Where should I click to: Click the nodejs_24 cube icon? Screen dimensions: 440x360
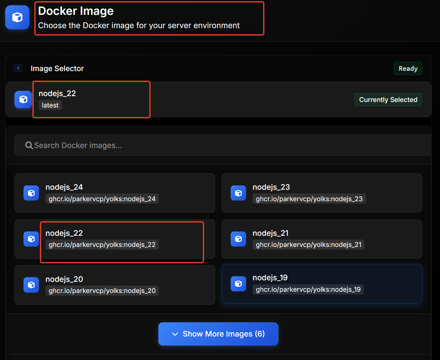31,193
